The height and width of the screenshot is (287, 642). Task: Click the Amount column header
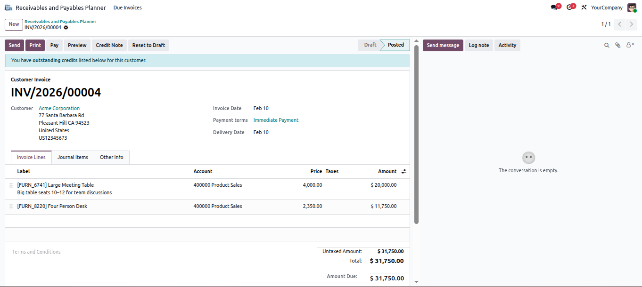[x=387, y=171]
